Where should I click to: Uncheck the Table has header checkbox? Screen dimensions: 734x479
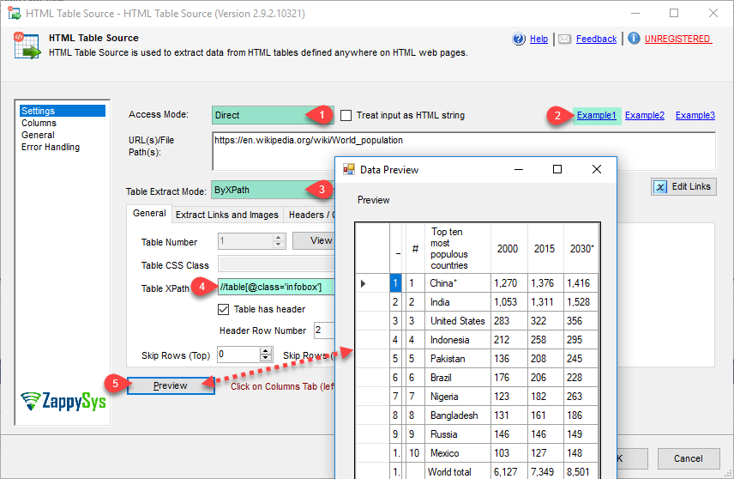[223, 309]
